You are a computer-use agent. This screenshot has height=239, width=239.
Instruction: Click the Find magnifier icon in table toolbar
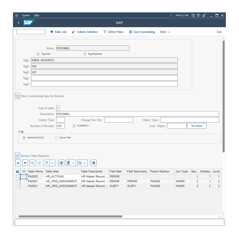pos(32,163)
